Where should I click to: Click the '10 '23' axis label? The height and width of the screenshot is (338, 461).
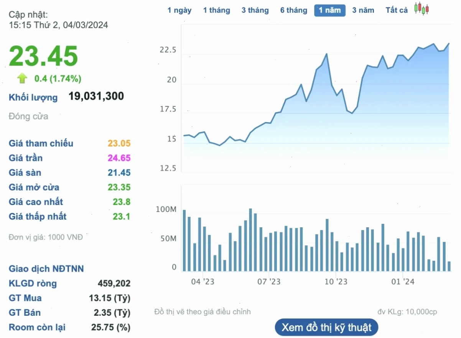pos(336,282)
